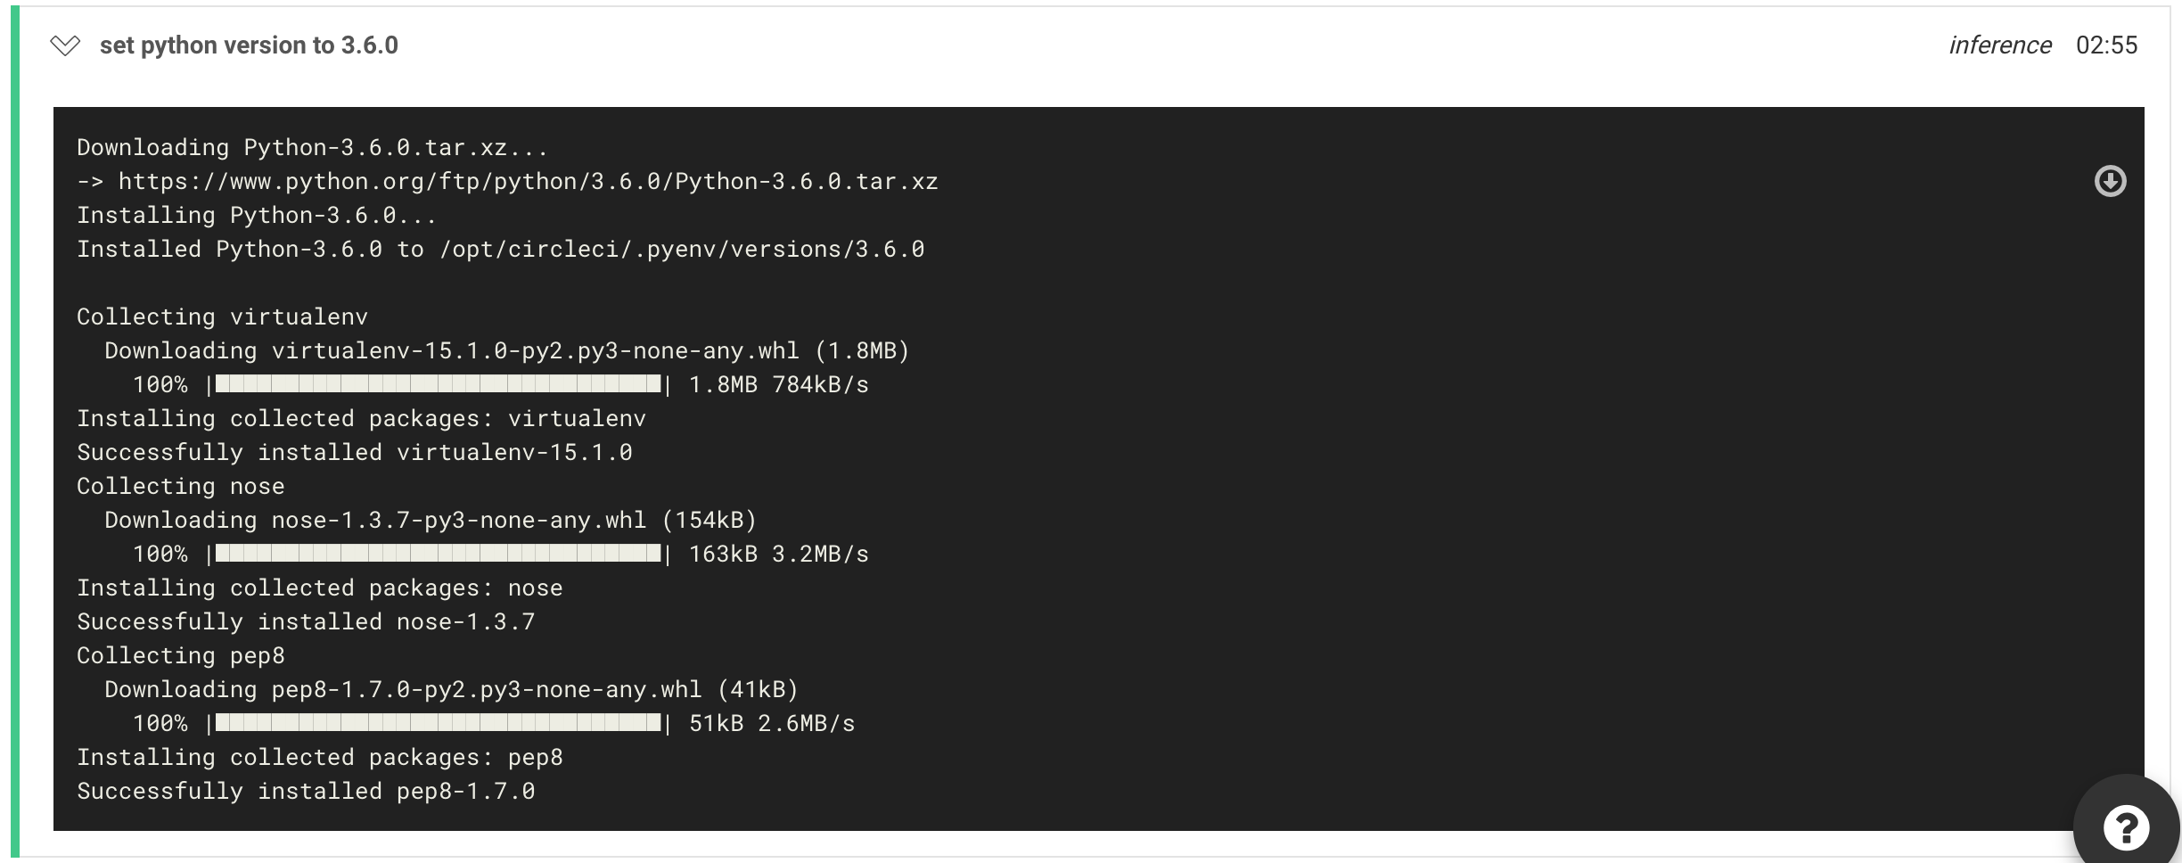Click the "Installing Python-3.6.0..." log line
This screenshot has width=2182, height=863.
[257, 216]
